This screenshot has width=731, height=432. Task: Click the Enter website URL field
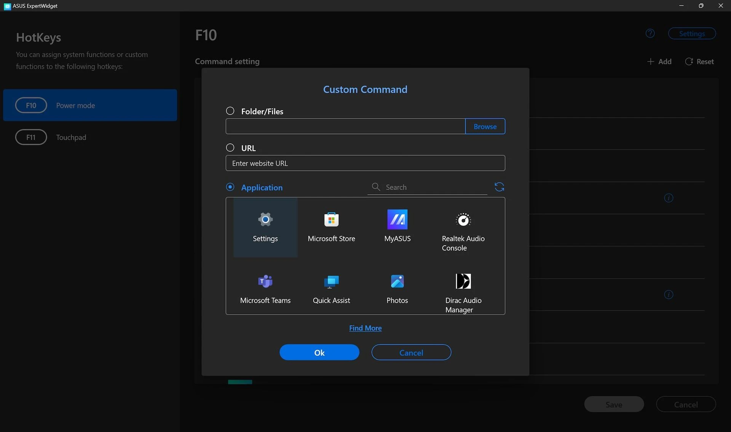[x=365, y=163]
